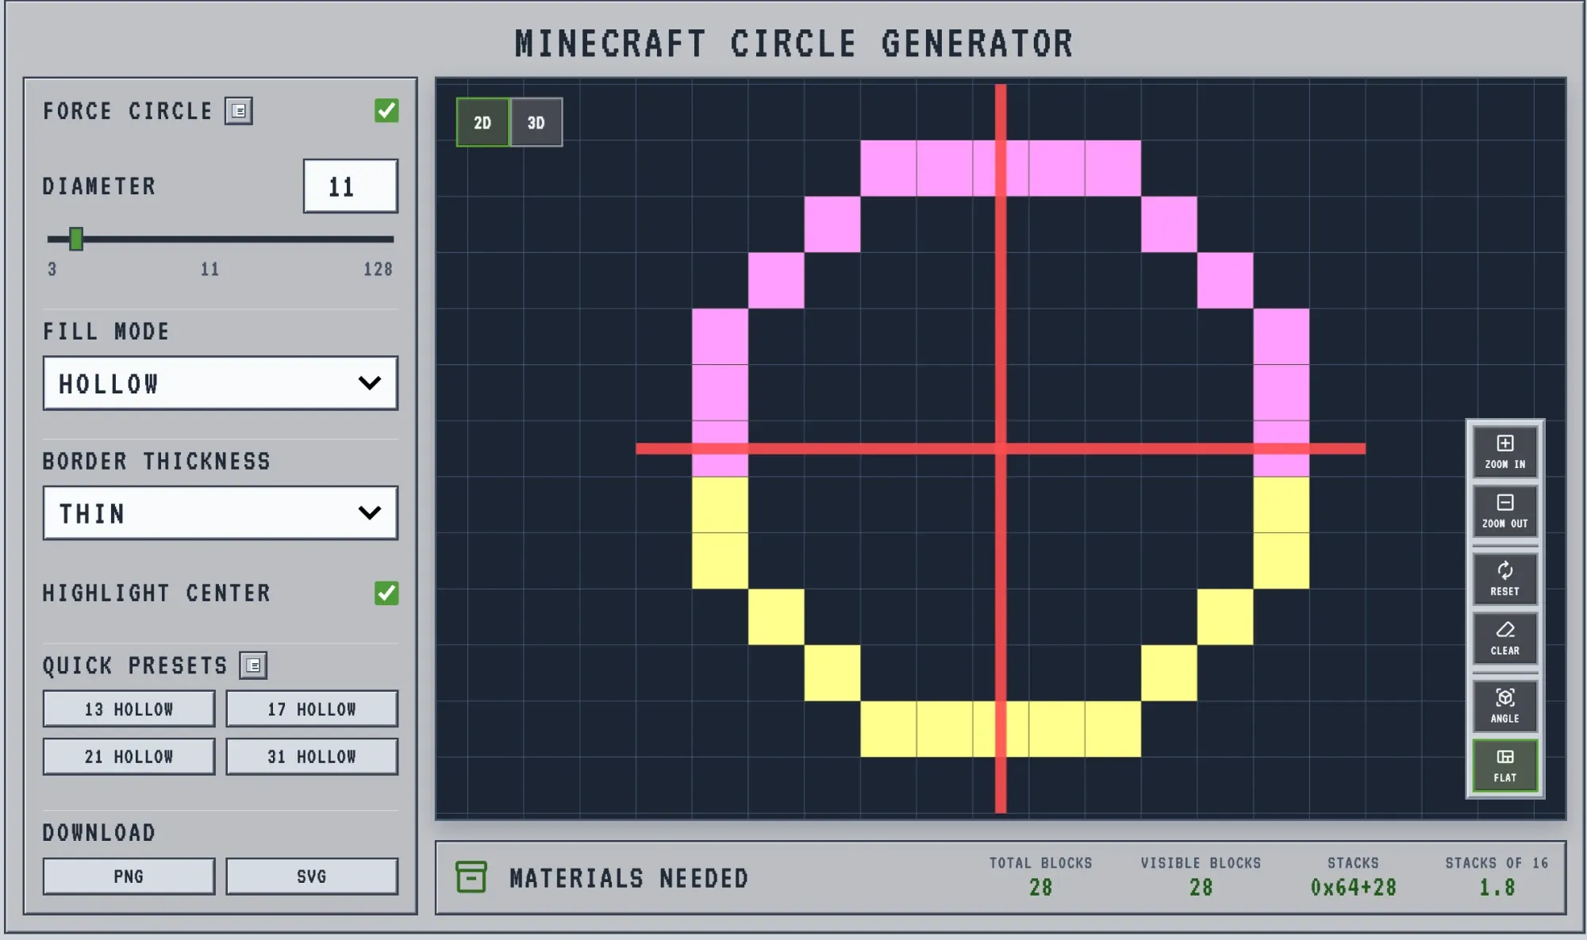Click the Diameter input field
This screenshot has width=1587, height=940.
(351, 186)
